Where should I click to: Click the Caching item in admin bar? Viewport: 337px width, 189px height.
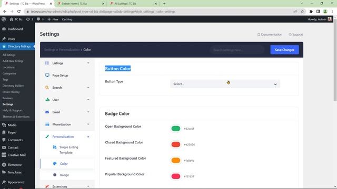[67, 19]
